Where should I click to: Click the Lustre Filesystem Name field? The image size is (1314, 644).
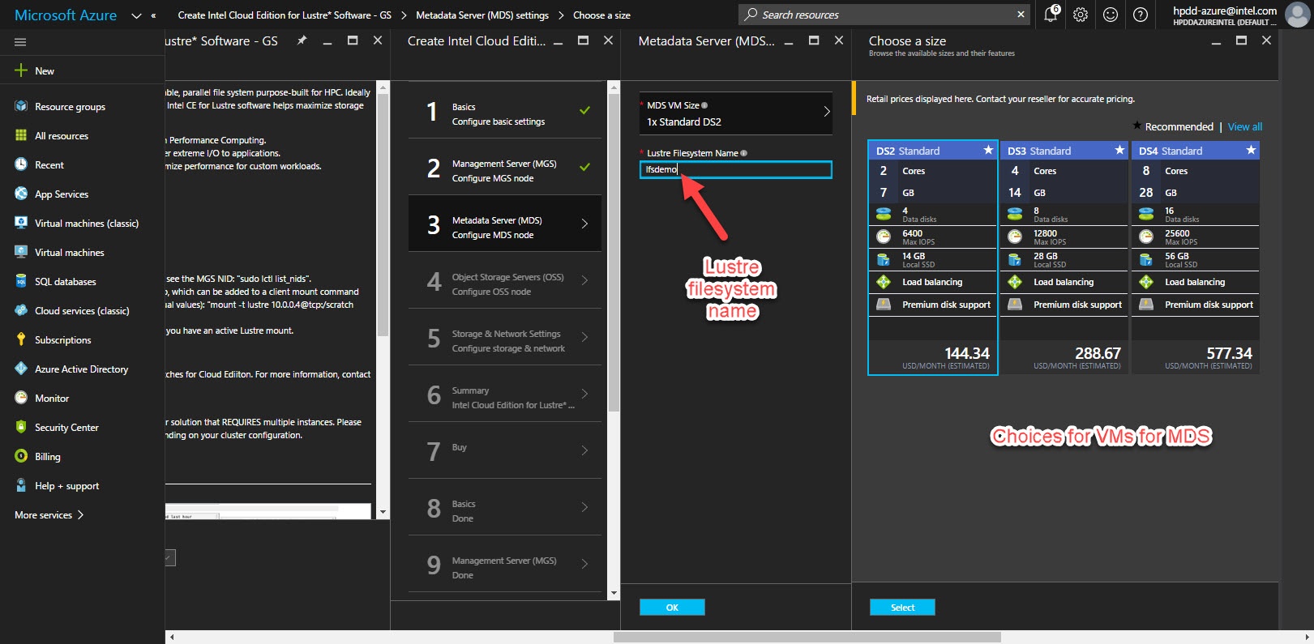736,169
